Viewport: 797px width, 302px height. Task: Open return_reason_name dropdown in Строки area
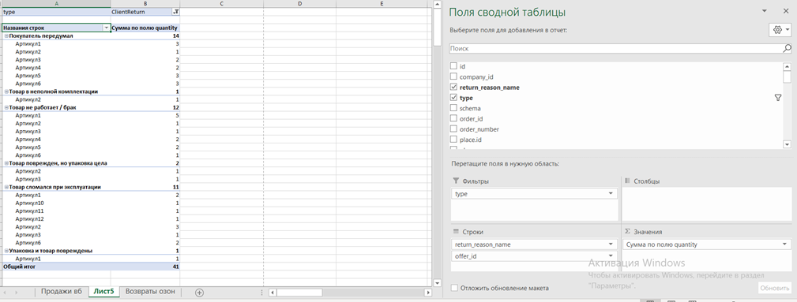tap(611, 244)
